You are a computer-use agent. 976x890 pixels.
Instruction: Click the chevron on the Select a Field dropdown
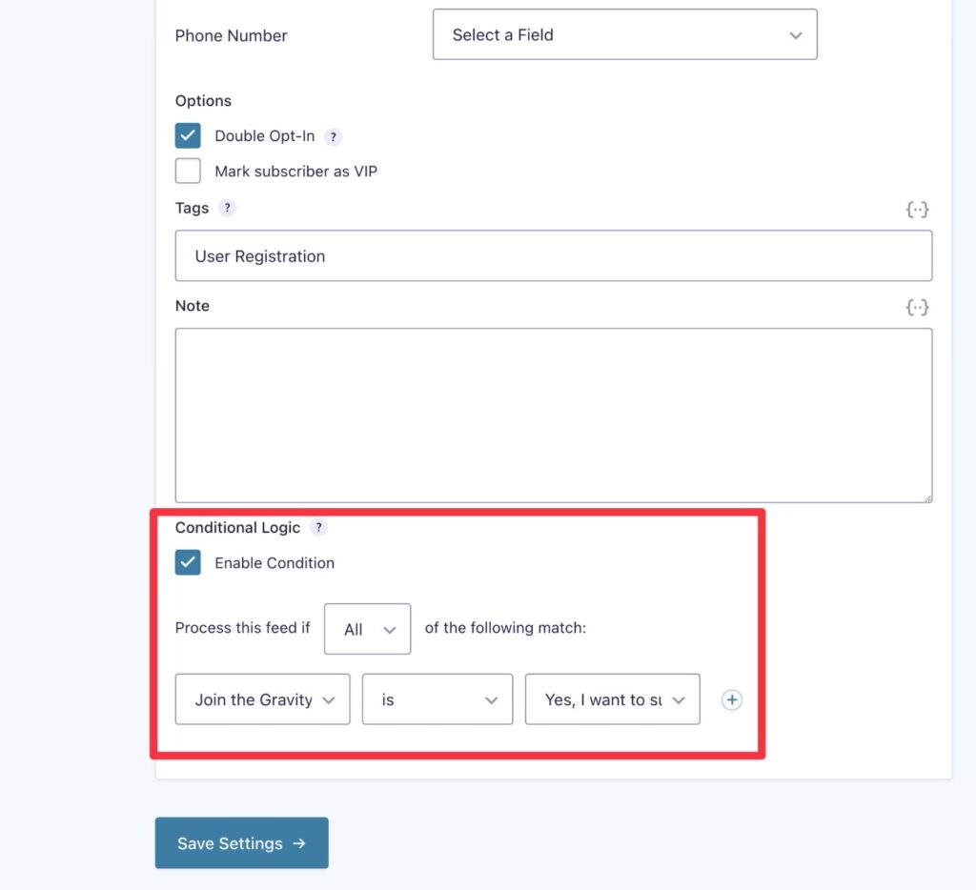click(x=796, y=34)
